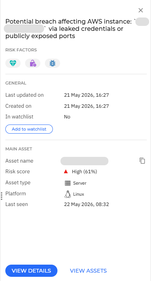Click the redacted asset name value
151x281 pixels.
point(84,161)
